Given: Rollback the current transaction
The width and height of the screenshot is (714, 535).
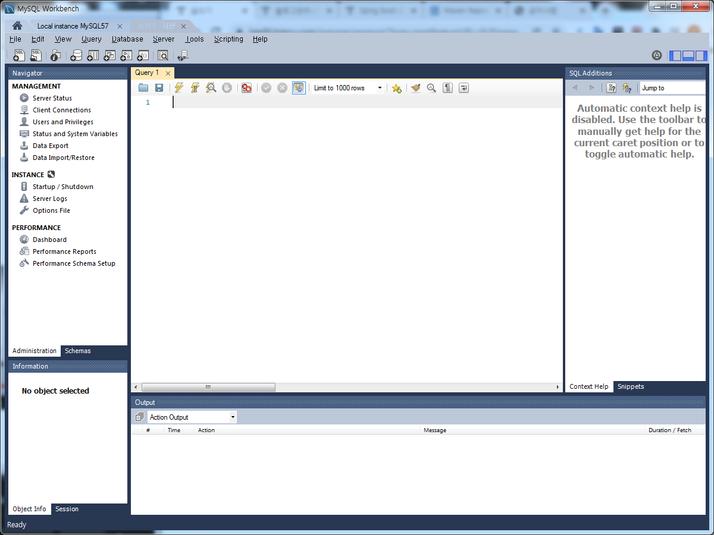Looking at the screenshot, I should (x=282, y=88).
